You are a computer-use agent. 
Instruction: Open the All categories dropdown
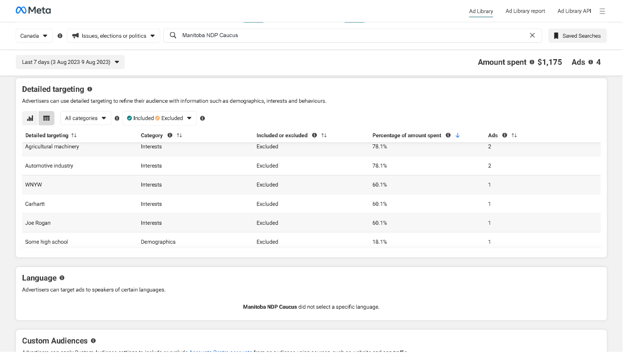point(86,118)
